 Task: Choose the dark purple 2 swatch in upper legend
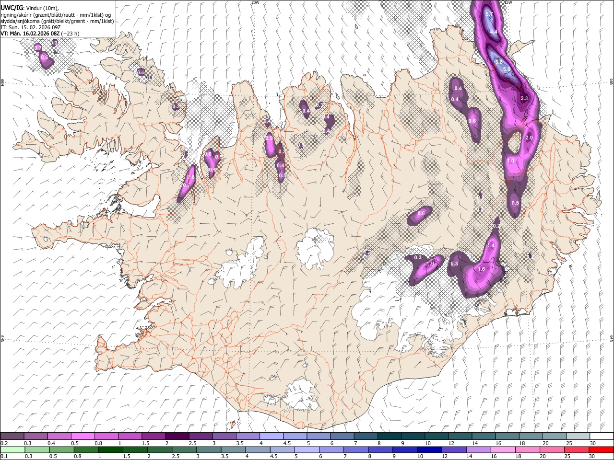pyautogui.click(x=177, y=437)
